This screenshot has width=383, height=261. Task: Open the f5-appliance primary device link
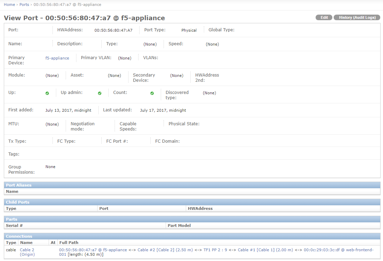(x=57, y=58)
